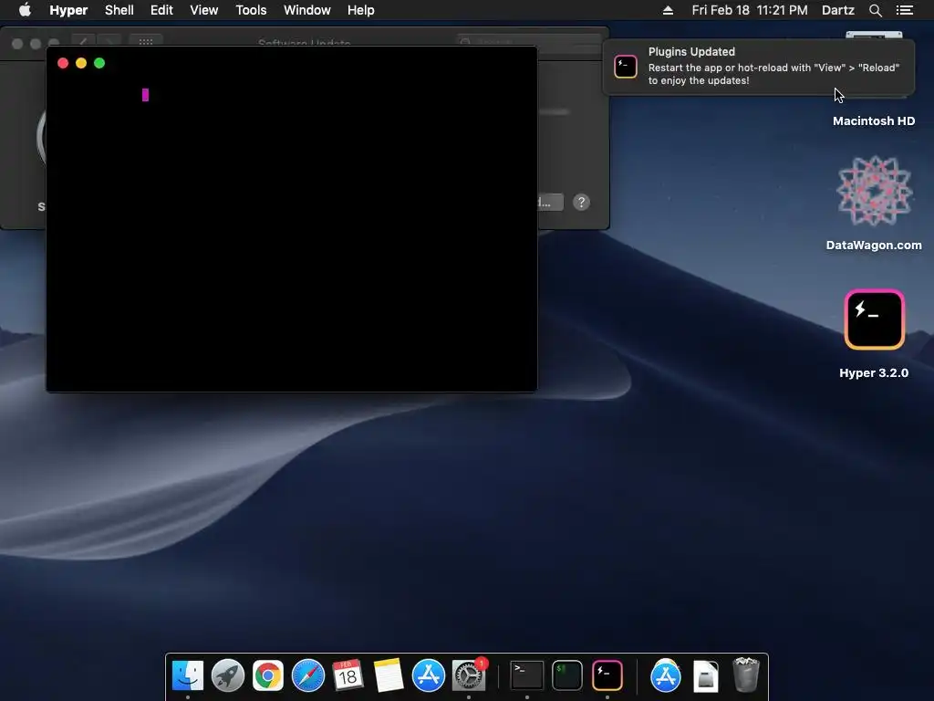Open App Store from the dock
The width and height of the screenshot is (934, 701).
pyautogui.click(x=429, y=675)
